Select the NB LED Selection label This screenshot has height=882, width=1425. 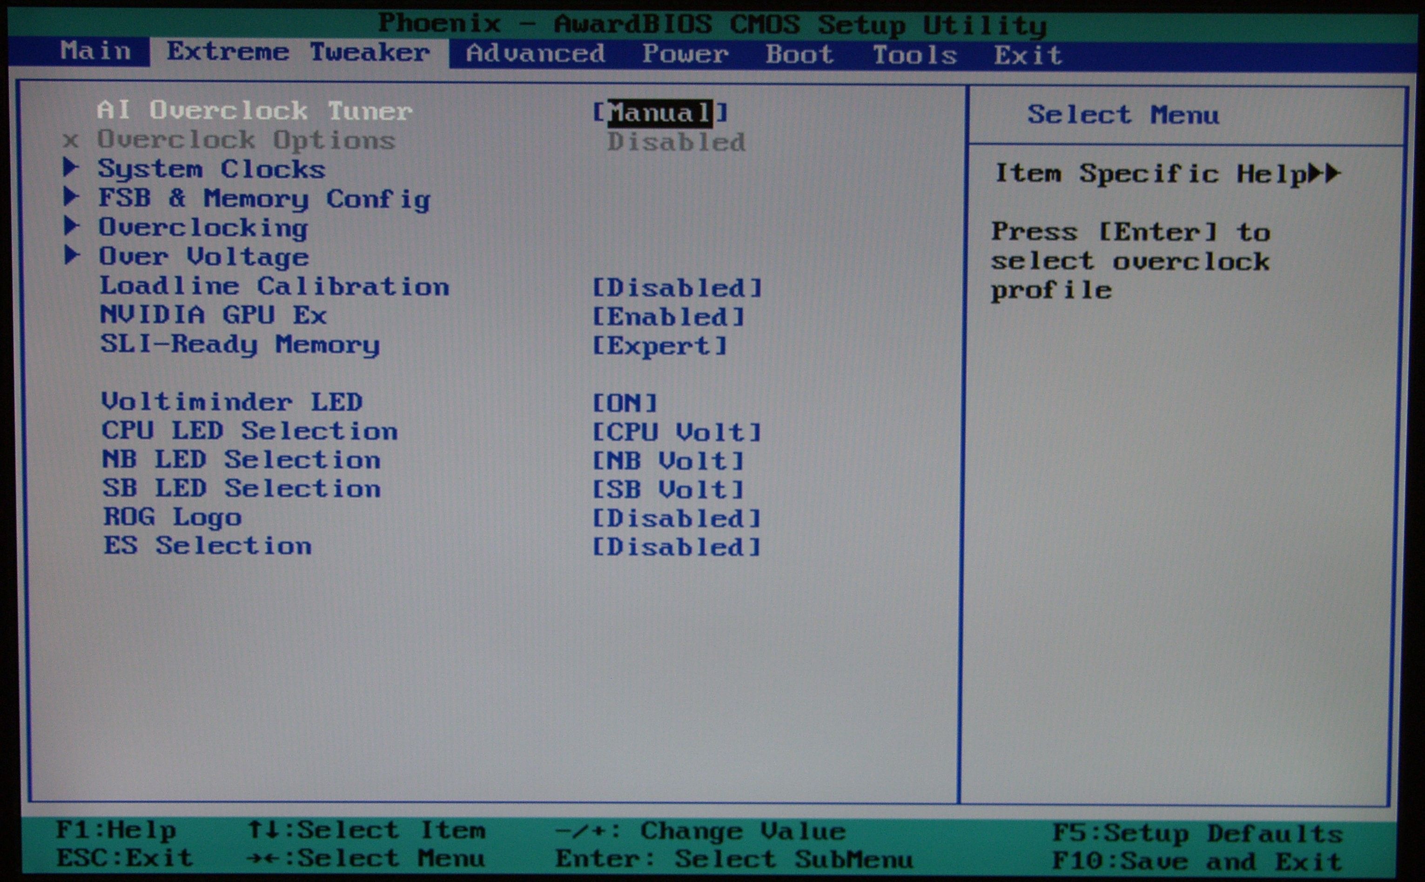242,459
